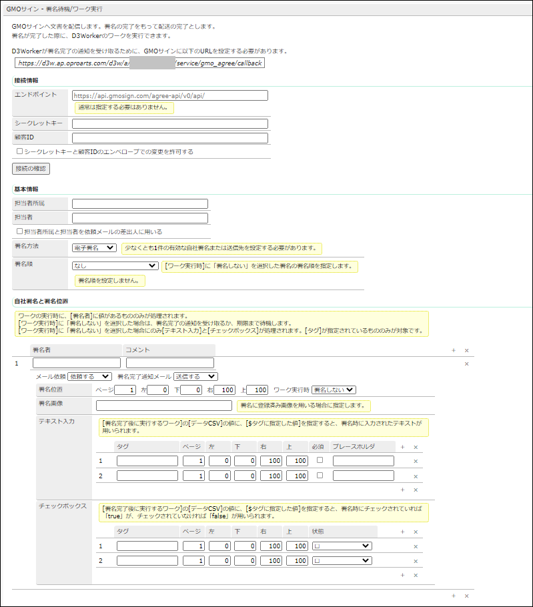This screenshot has height=607, width=533.
Task: Click the 署名位置 上 value field
Action: click(257, 390)
